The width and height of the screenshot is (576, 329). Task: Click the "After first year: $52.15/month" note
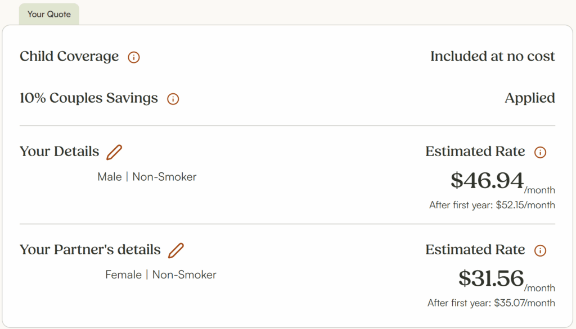[x=492, y=205]
